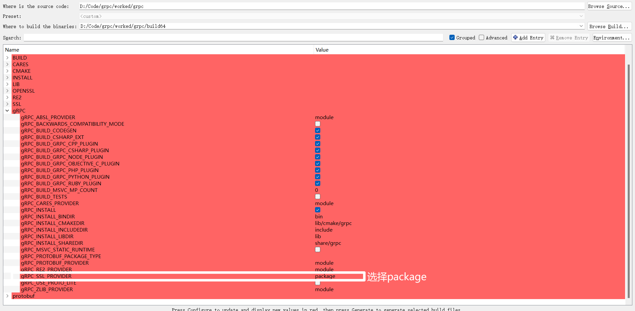Expand the CARES group

coord(7,65)
